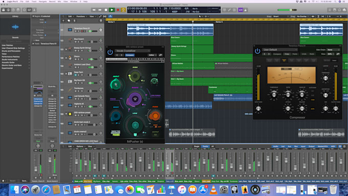Bypass the Compressor plugin with its power button

[257, 51]
